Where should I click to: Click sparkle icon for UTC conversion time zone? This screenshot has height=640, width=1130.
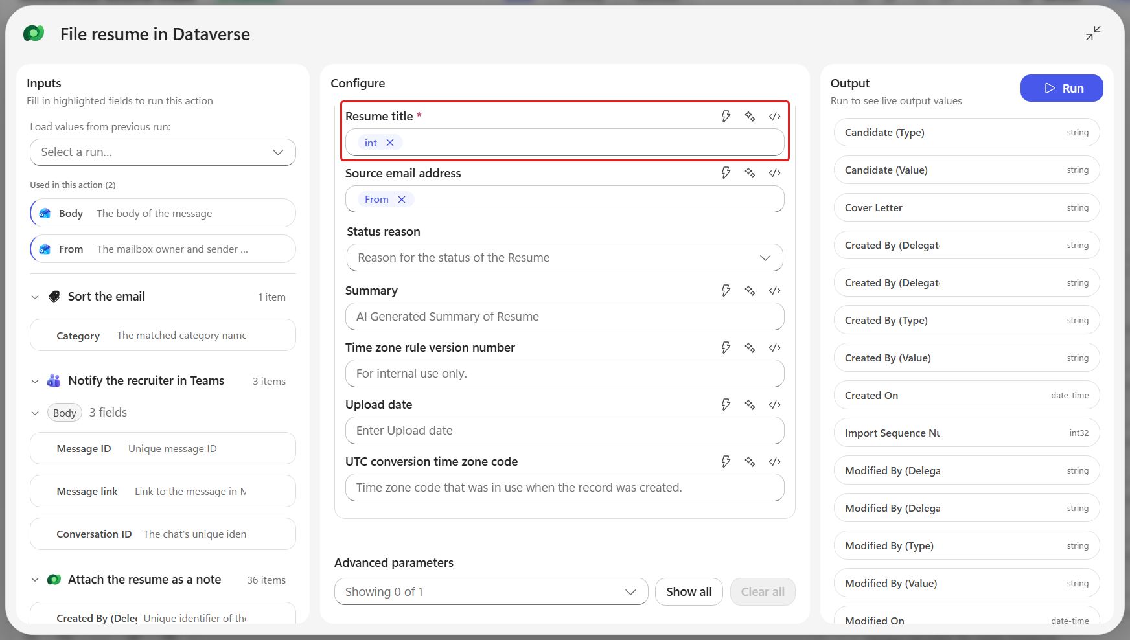point(750,462)
